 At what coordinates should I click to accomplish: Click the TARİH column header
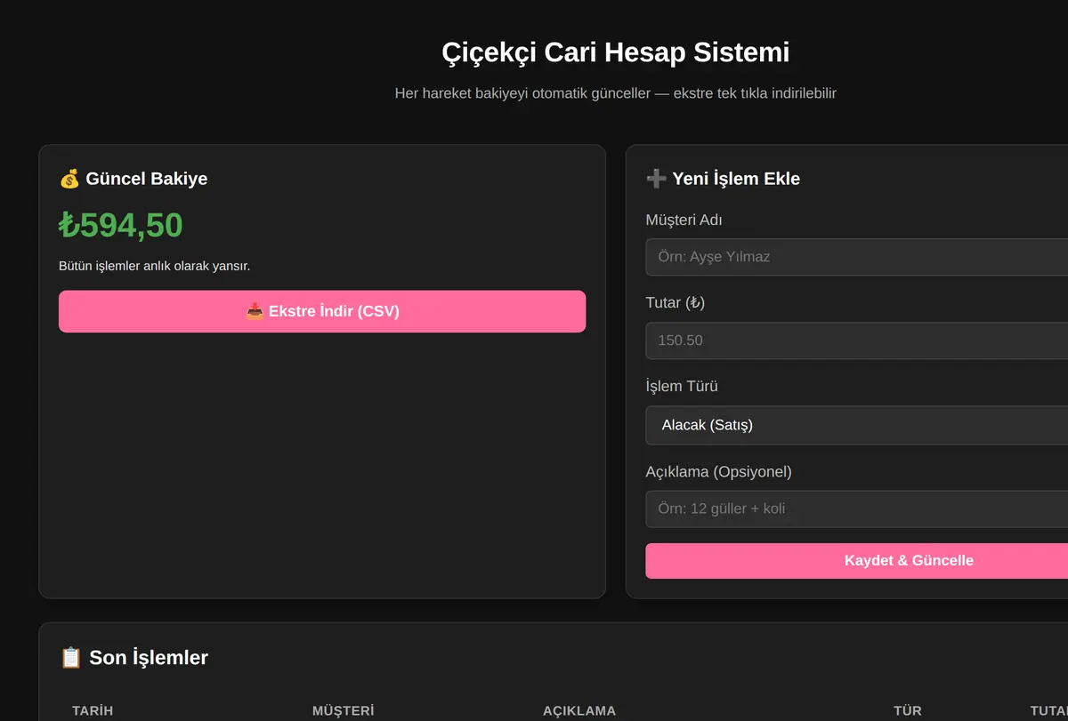pos(93,711)
